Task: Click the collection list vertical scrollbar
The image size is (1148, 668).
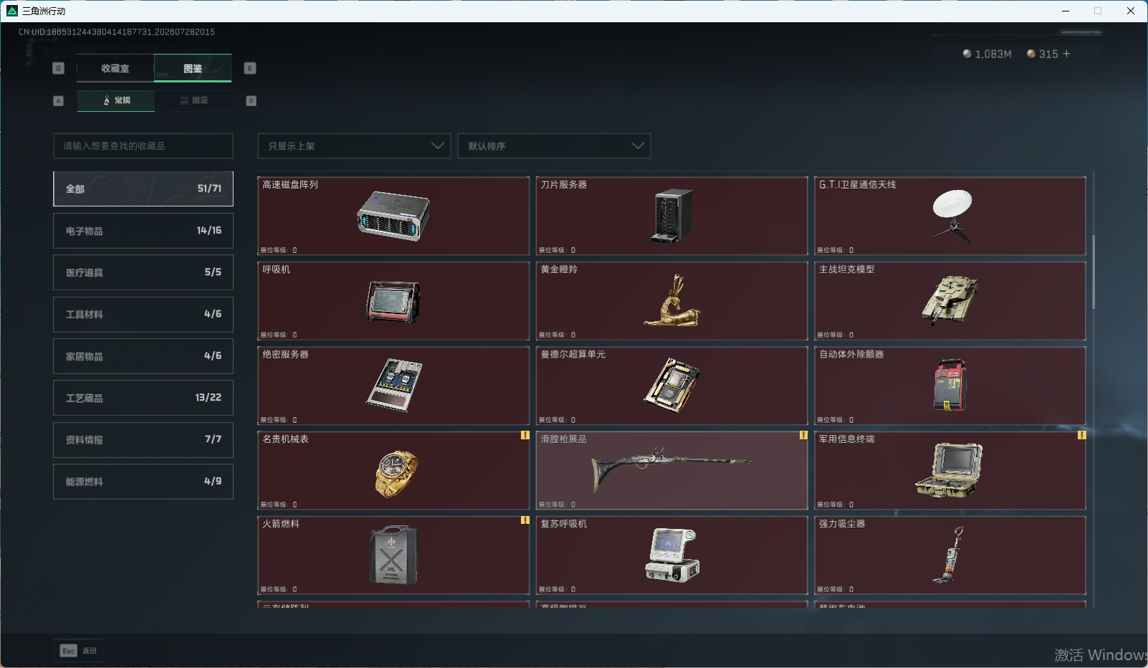Action: point(1094,272)
